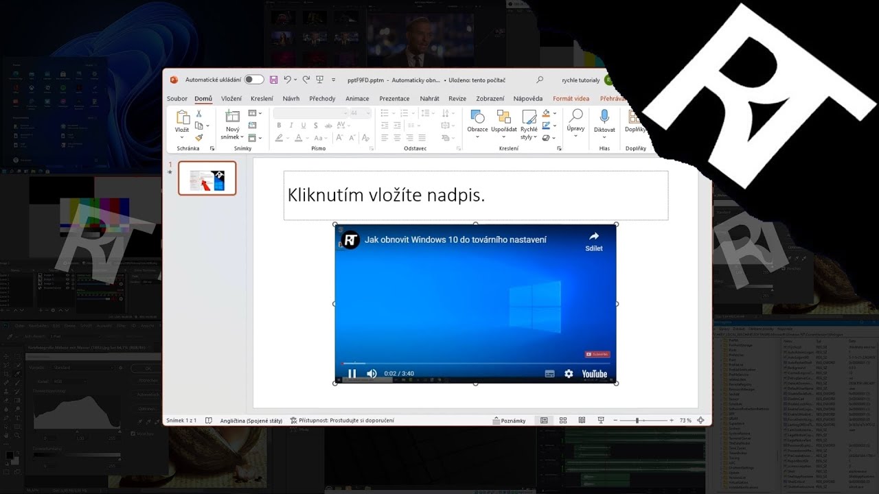This screenshot has height=494, width=879.
Task: Click the video subtitles icon
Action: click(549, 374)
